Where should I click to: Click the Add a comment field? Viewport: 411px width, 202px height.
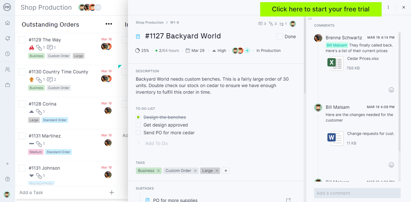click(357, 193)
